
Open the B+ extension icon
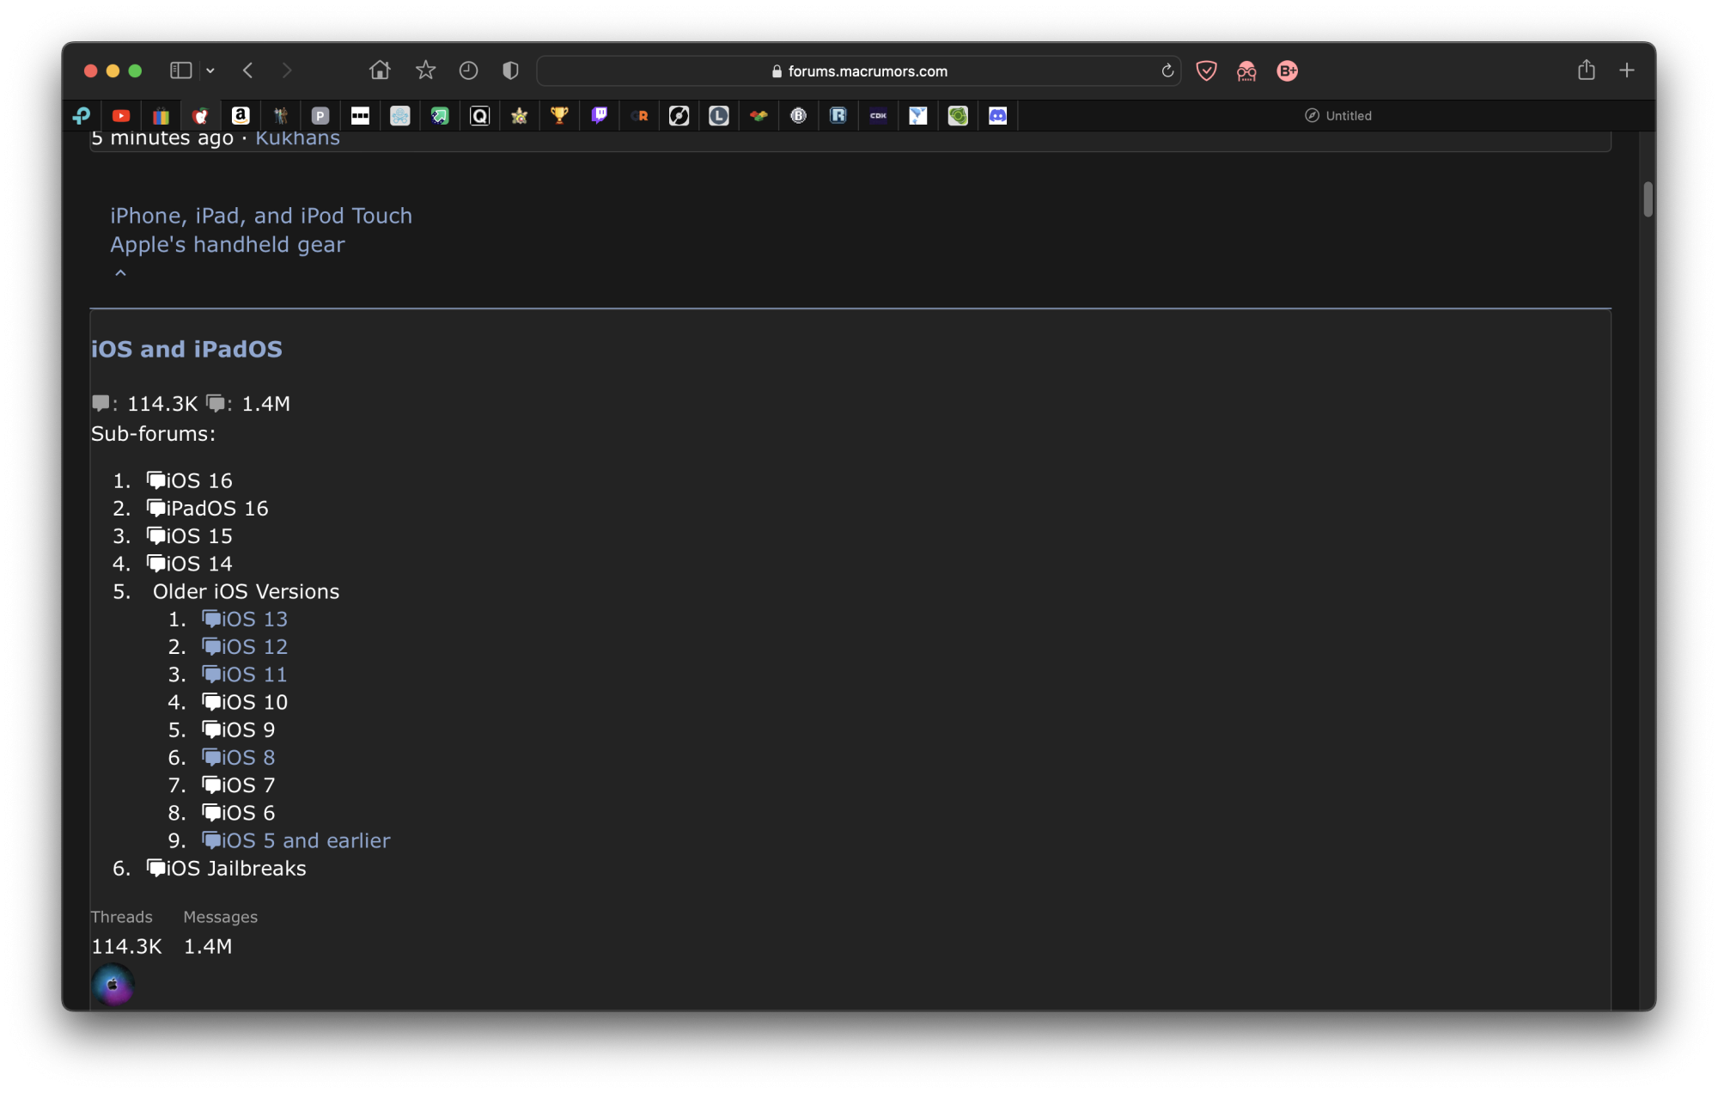click(1287, 71)
